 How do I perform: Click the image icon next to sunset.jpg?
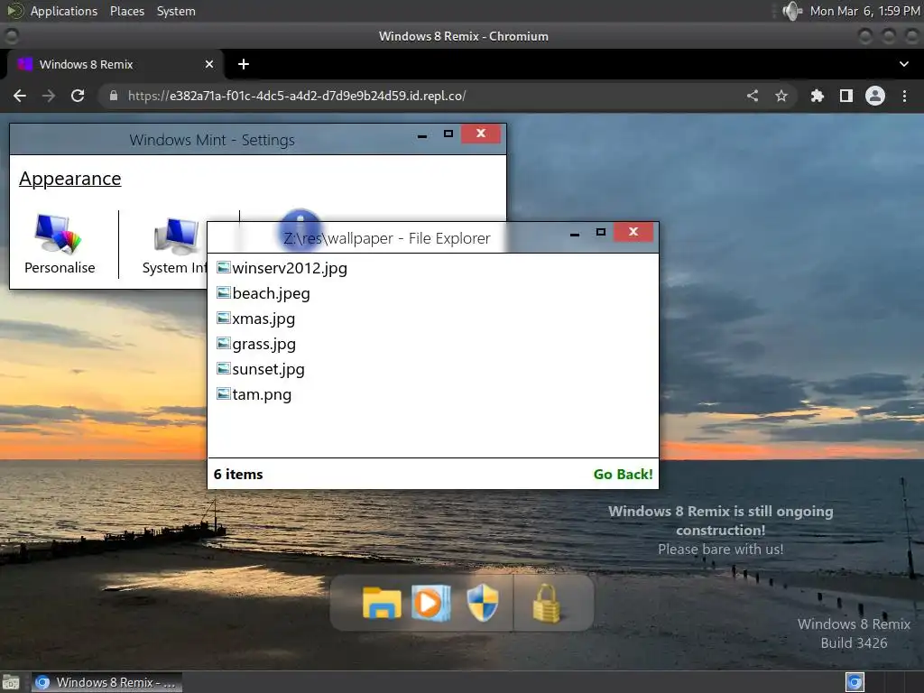[224, 369]
